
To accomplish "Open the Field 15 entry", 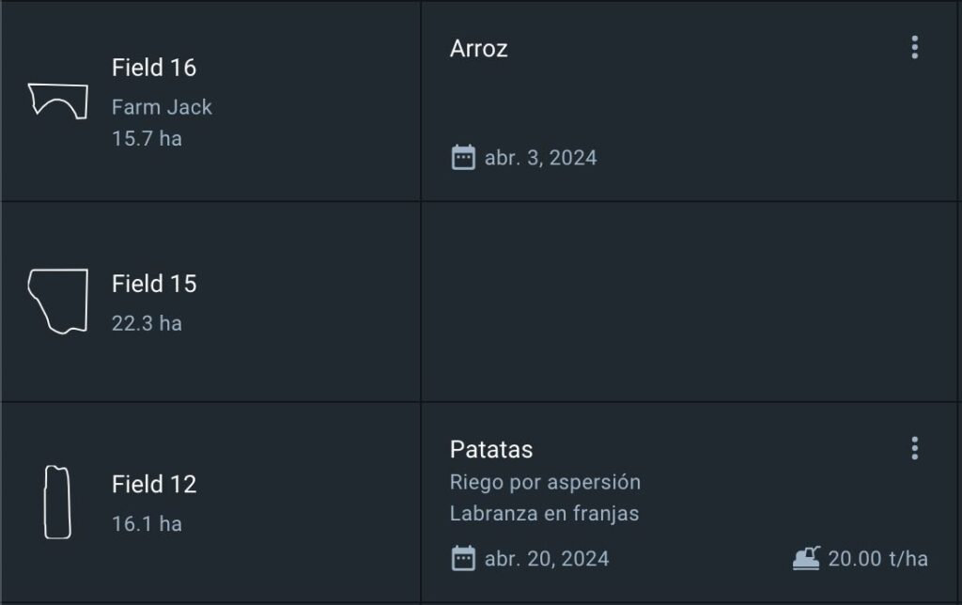I will (154, 284).
